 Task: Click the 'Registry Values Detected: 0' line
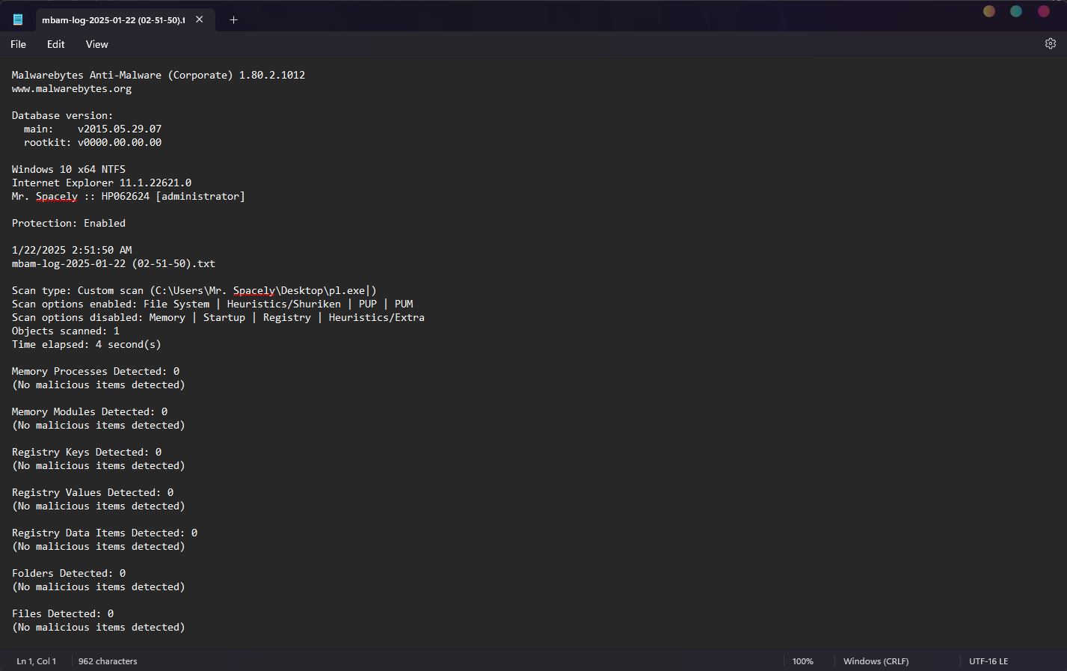[93, 492]
